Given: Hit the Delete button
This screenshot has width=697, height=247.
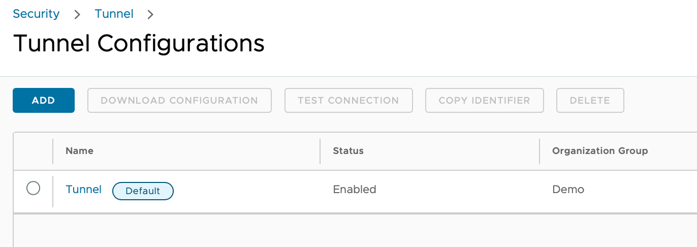Looking at the screenshot, I should 590,100.
